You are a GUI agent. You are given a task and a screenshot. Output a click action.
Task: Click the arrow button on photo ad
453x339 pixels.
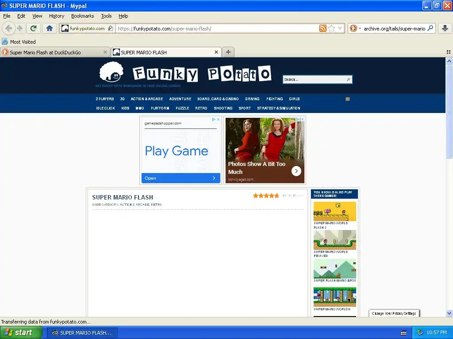click(x=296, y=171)
